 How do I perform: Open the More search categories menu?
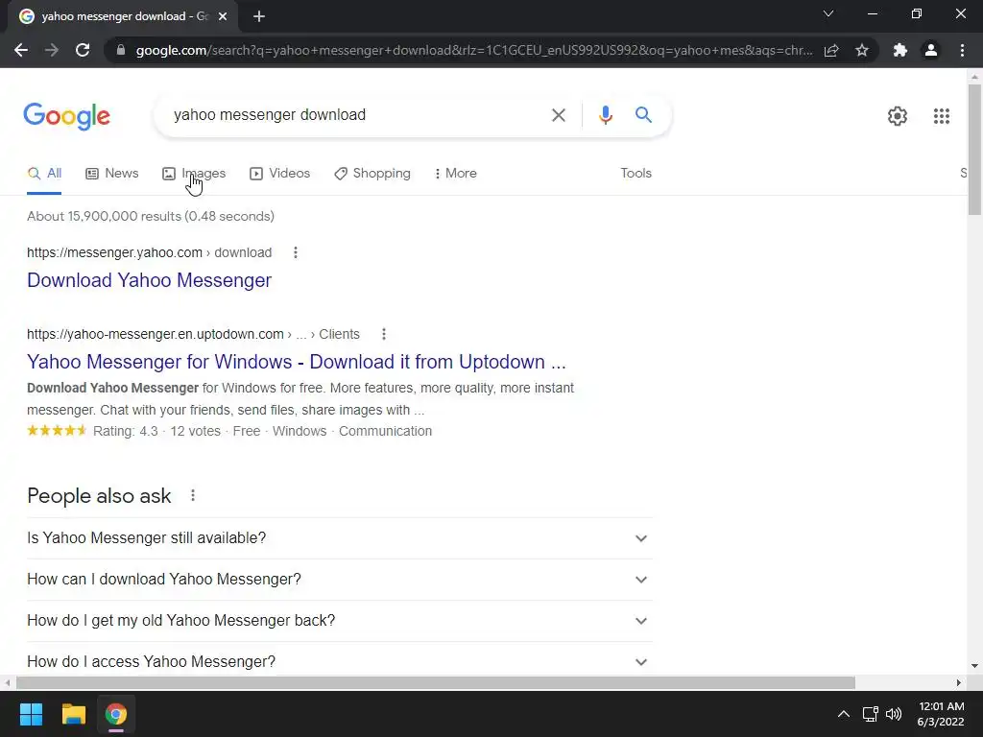(456, 174)
